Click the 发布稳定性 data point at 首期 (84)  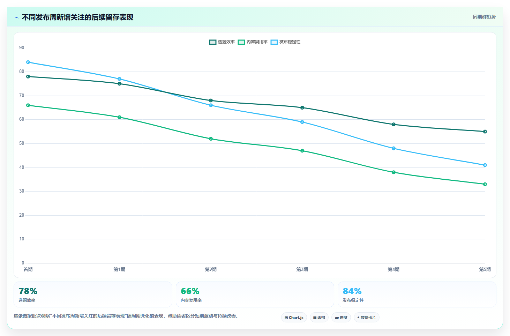pyautogui.click(x=28, y=62)
